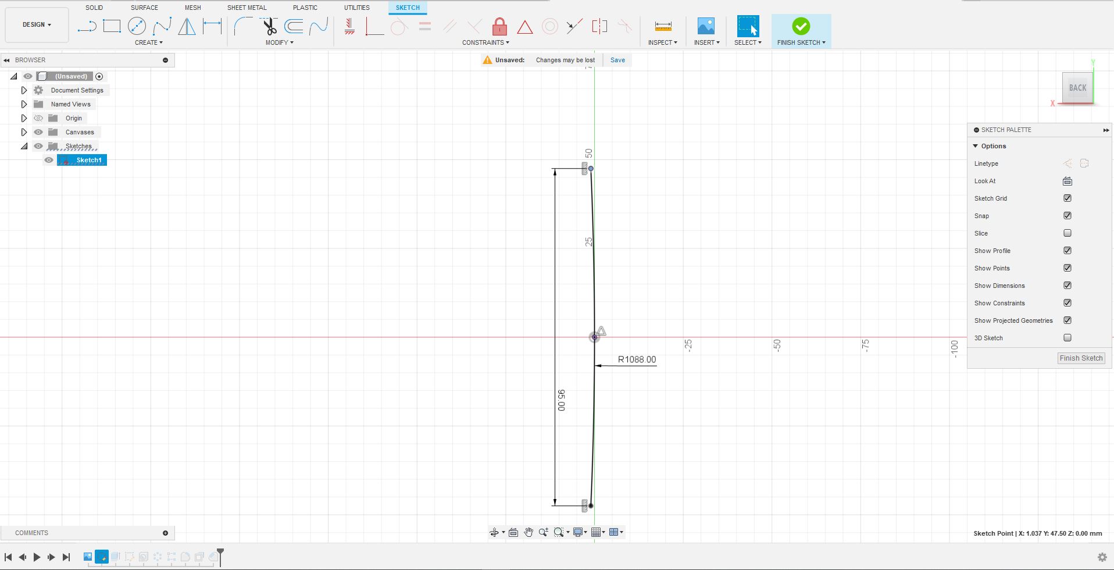Activate the Trim tool
Viewport: 1114px width, 570px height.
coord(269,26)
